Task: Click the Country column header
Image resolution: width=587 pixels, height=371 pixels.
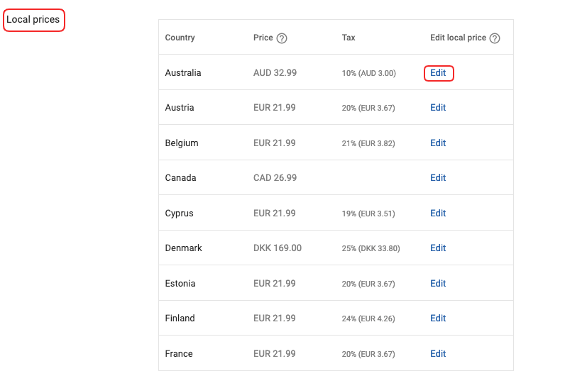Action: click(x=180, y=38)
